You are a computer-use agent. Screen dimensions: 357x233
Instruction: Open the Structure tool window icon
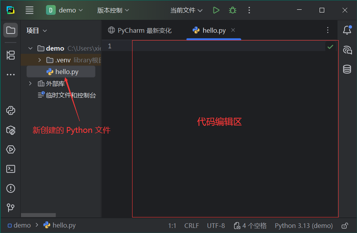[11, 55]
